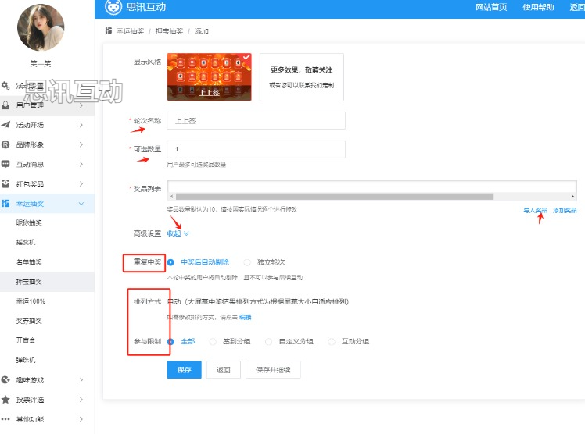Click the 活动开场 paper plane icon
The height and width of the screenshot is (434, 585).
point(5,125)
